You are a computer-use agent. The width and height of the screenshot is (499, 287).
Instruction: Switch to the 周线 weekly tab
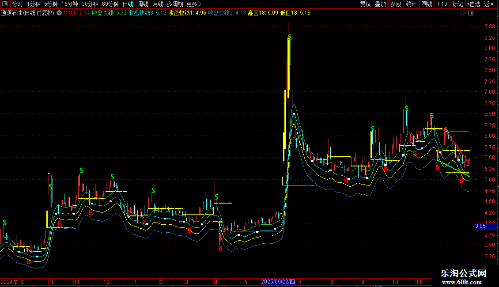pyautogui.click(x=143, y=4)
